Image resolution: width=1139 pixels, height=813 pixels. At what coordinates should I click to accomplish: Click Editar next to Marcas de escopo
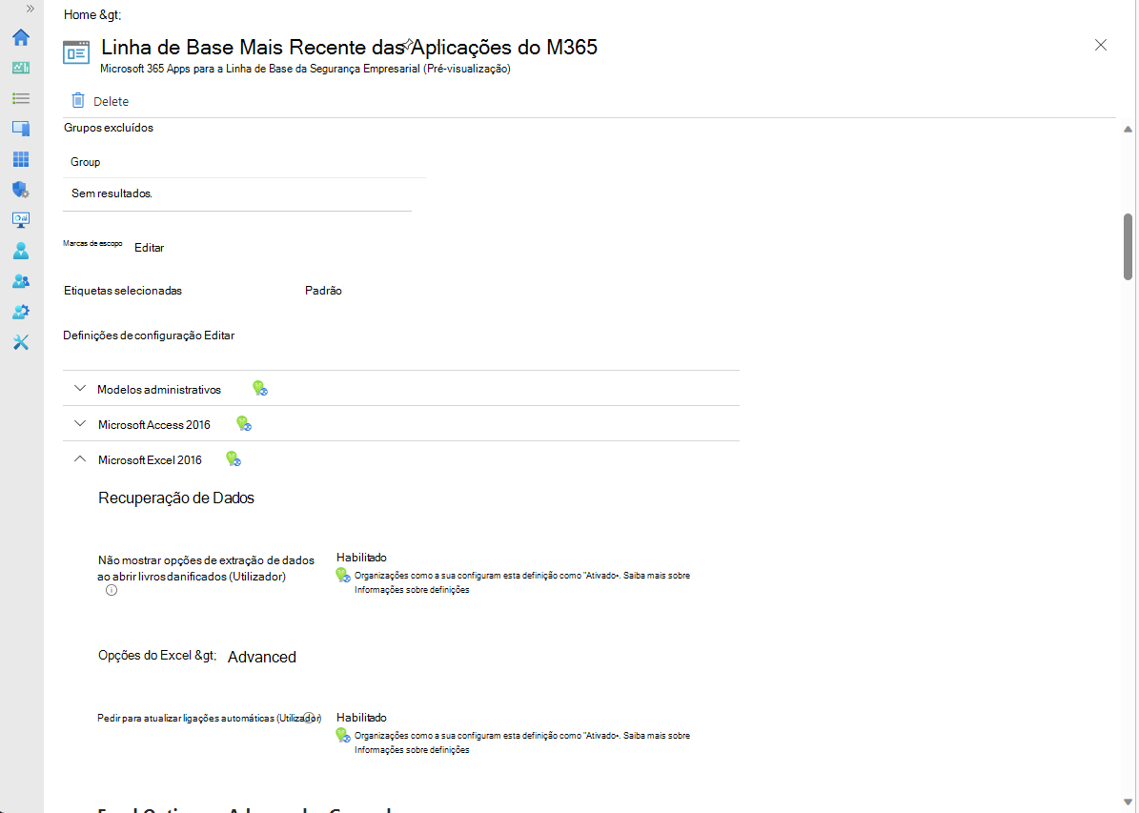[x=149, y=248]
